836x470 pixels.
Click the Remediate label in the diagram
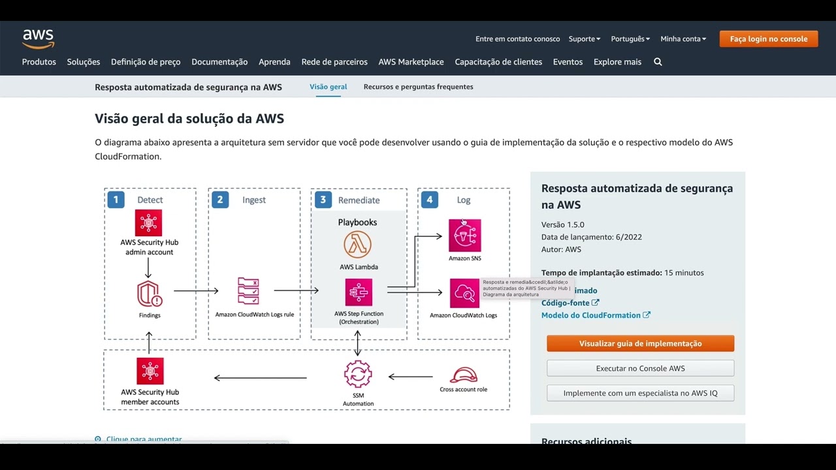pyautogui.click(x=359, y=200)
